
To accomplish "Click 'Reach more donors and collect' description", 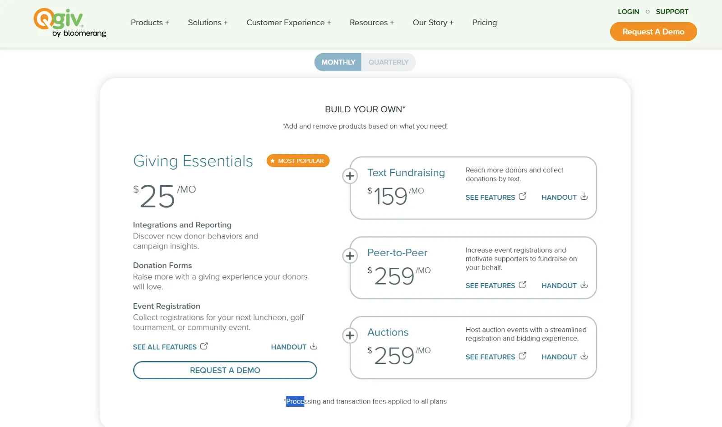I will coord(514,174).
